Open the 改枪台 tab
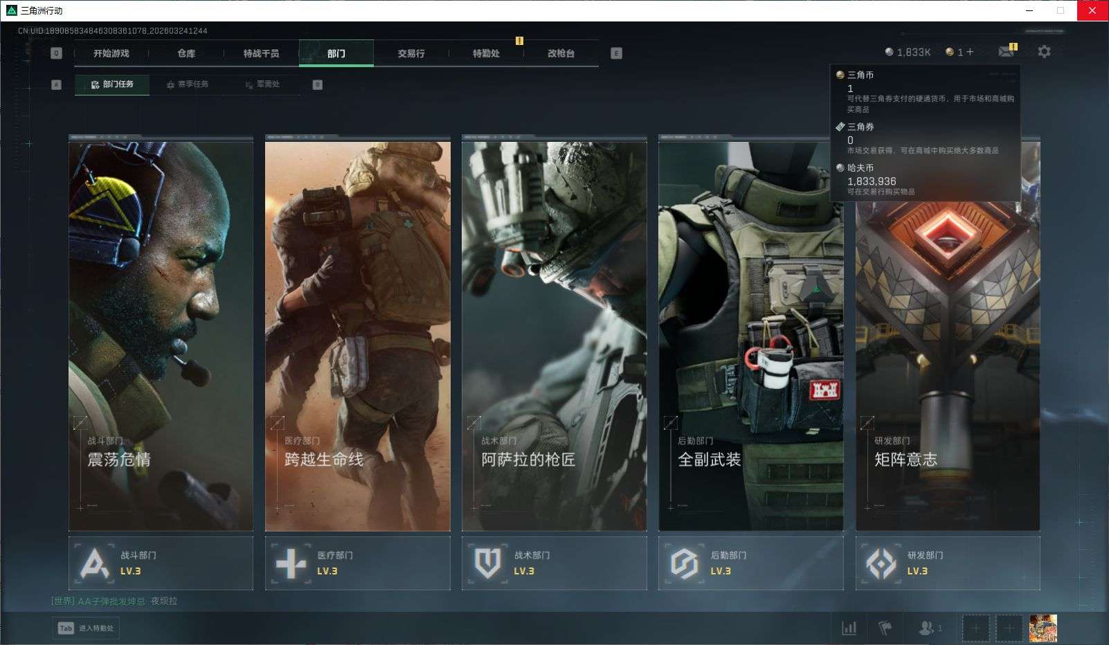The image size is (1109, 645). point(561,53)
